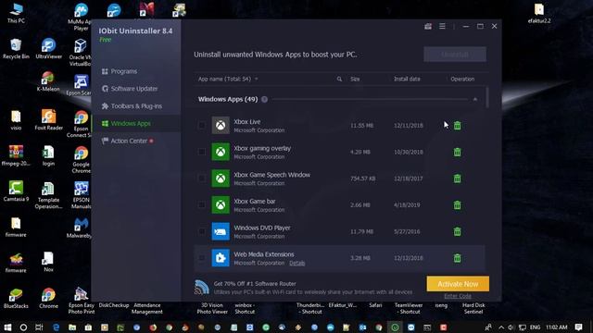Tick the checkbox for Xbox gaming overlay
Image resolution: width=593 pixels, height=333 pixels.
click(202, 152)
